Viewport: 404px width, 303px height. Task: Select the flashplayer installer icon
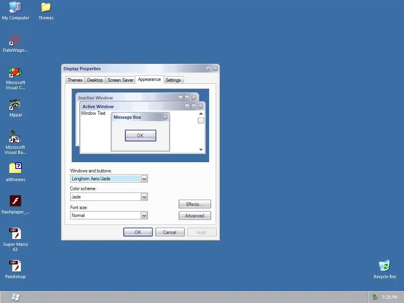(15, 205)
